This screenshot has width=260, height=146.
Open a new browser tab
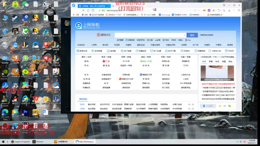[x=113, y=6]
